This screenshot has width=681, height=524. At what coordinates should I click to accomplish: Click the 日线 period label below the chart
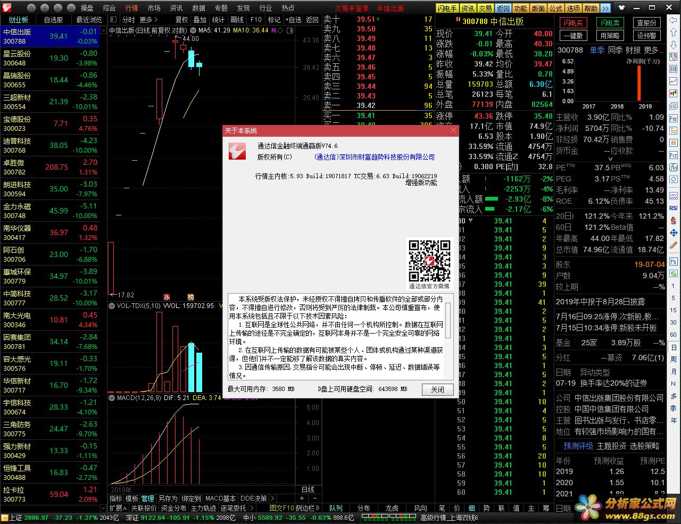(308, 489)
